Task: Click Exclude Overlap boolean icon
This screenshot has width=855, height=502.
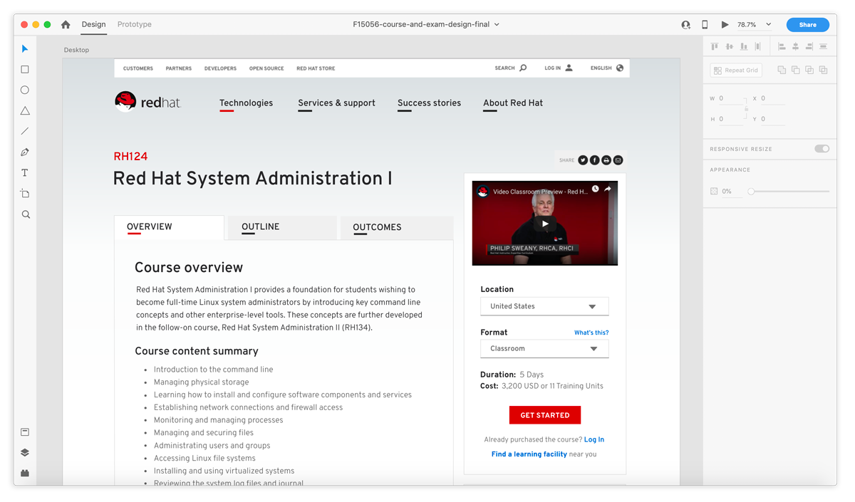Action: coord(824,70)
